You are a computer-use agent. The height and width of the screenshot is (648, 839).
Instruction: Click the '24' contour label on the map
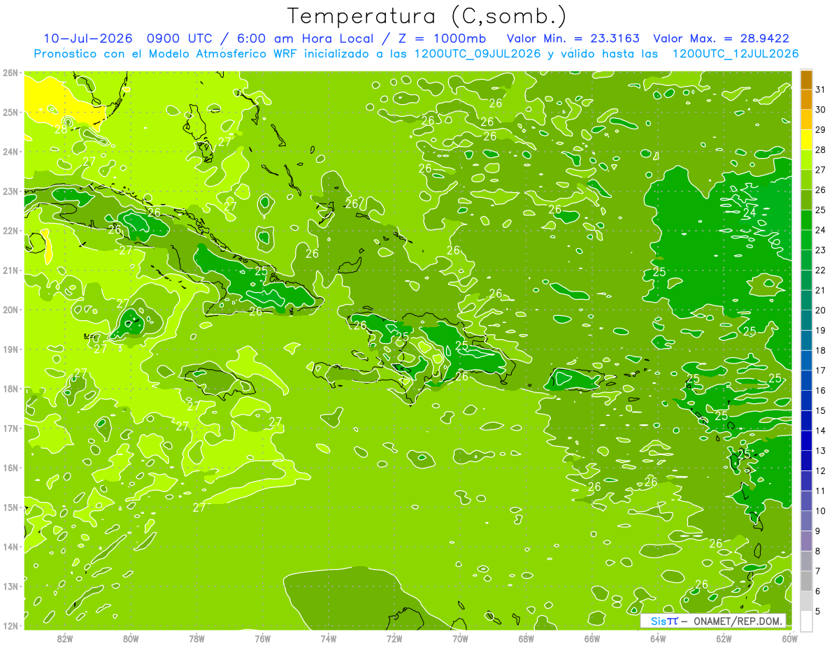[750, 213]
